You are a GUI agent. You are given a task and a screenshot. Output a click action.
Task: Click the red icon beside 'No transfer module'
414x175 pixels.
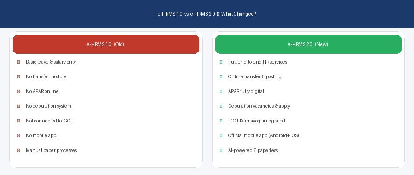[x=19, y=76]
